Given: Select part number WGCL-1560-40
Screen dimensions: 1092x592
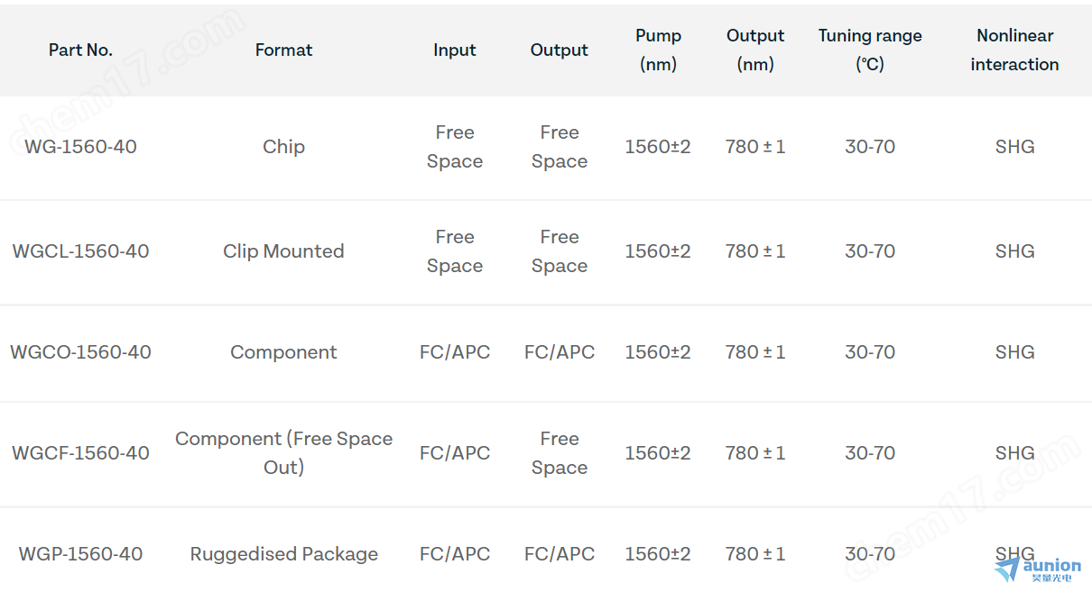Looking at the screenshot, I should pyautogui.click(x=80, y=251).
